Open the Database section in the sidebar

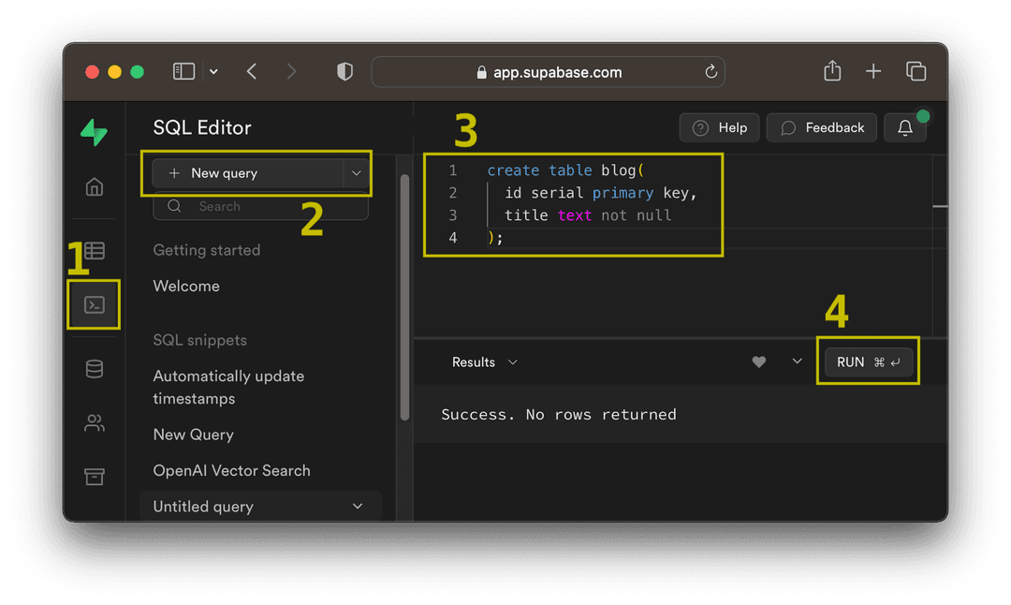pos(94,368)
